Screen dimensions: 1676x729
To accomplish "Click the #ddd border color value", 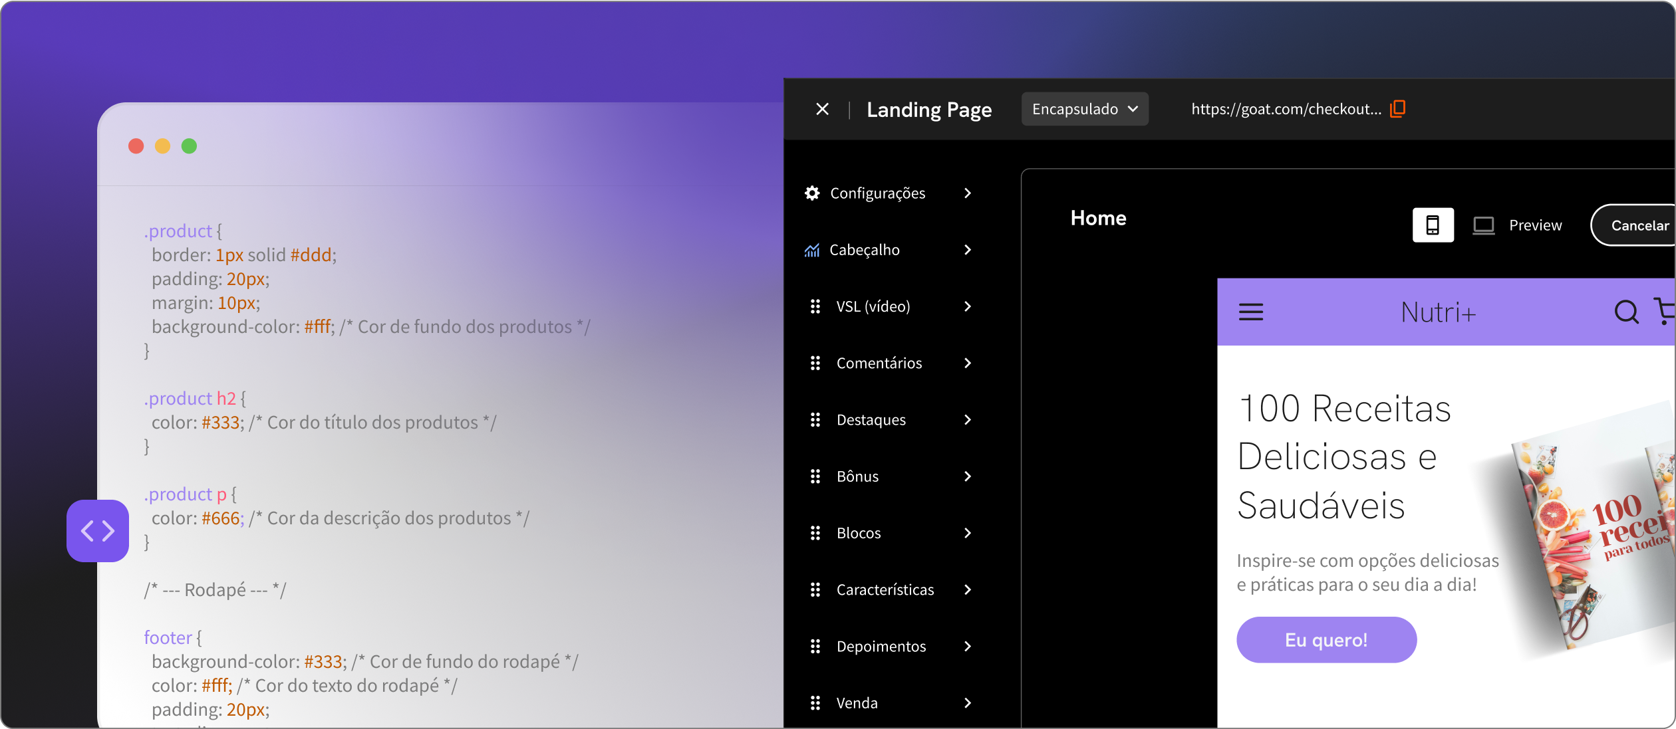I will [311, 255].
